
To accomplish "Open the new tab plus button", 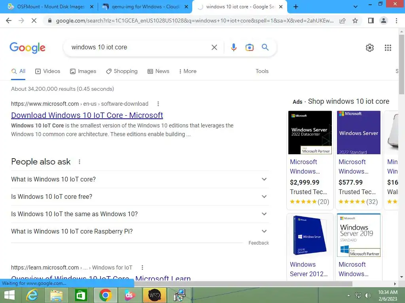I will 296,7.
